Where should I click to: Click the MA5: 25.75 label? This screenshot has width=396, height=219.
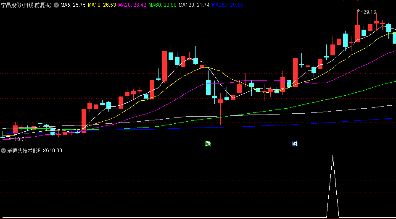tap(73, 5)
